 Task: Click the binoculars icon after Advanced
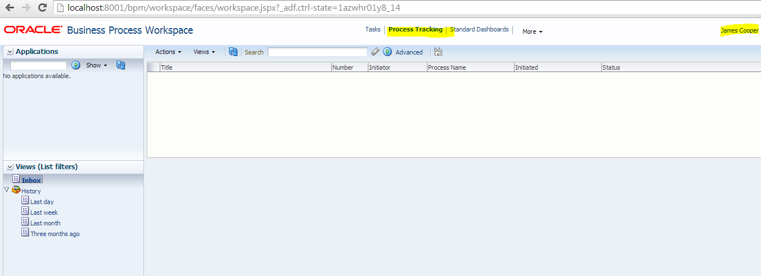pyautogui.click(x=438, y=52)
